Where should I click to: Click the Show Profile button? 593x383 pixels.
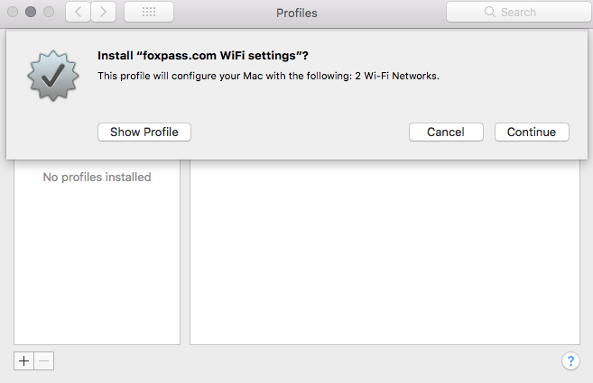click(x=144, y=132)
